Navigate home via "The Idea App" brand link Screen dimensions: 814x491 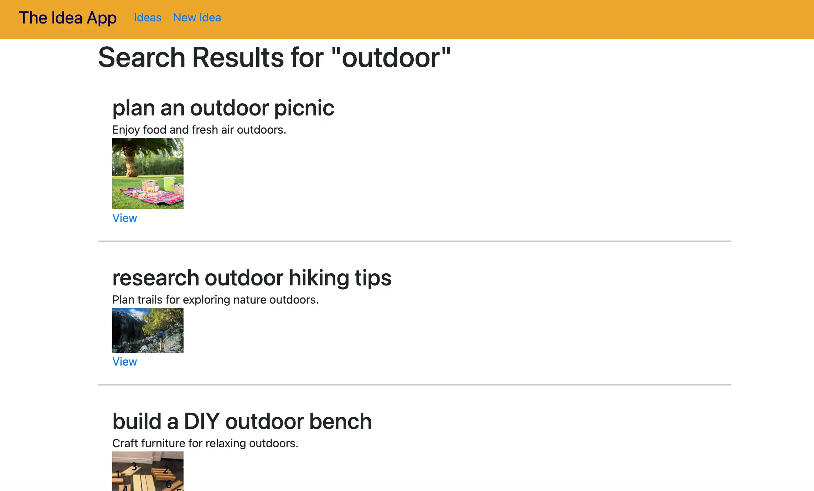click(68, 17)
